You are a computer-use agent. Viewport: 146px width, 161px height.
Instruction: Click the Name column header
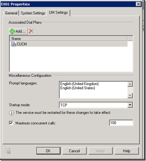tap(68, 38)
